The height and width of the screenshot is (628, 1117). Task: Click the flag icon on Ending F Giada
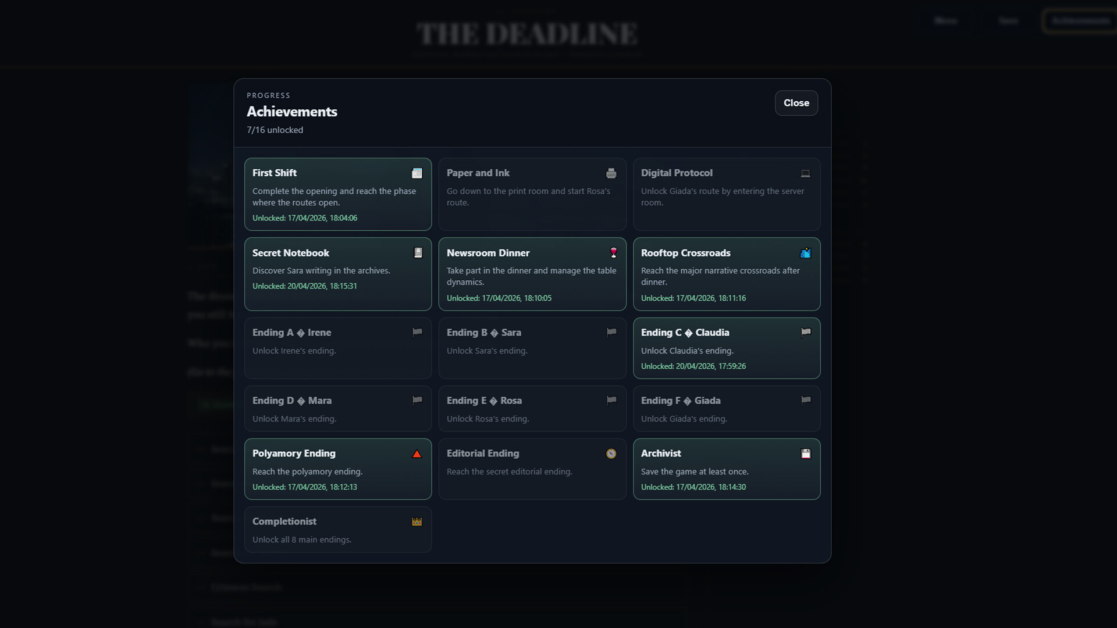pos(806,400)
